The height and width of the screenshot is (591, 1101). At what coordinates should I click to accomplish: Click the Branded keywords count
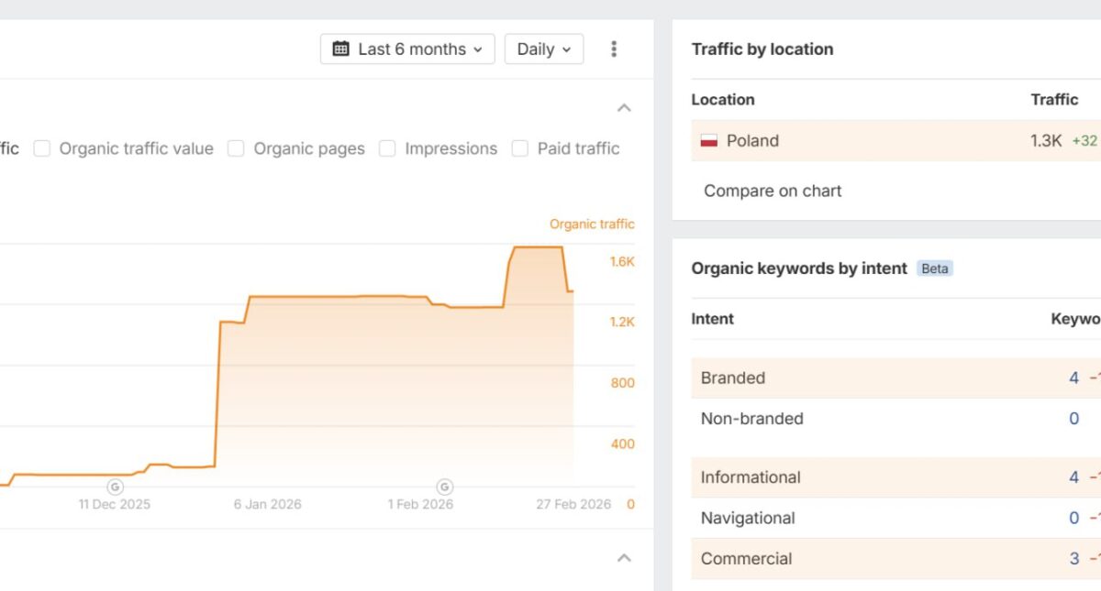(x=1073, y=378)
